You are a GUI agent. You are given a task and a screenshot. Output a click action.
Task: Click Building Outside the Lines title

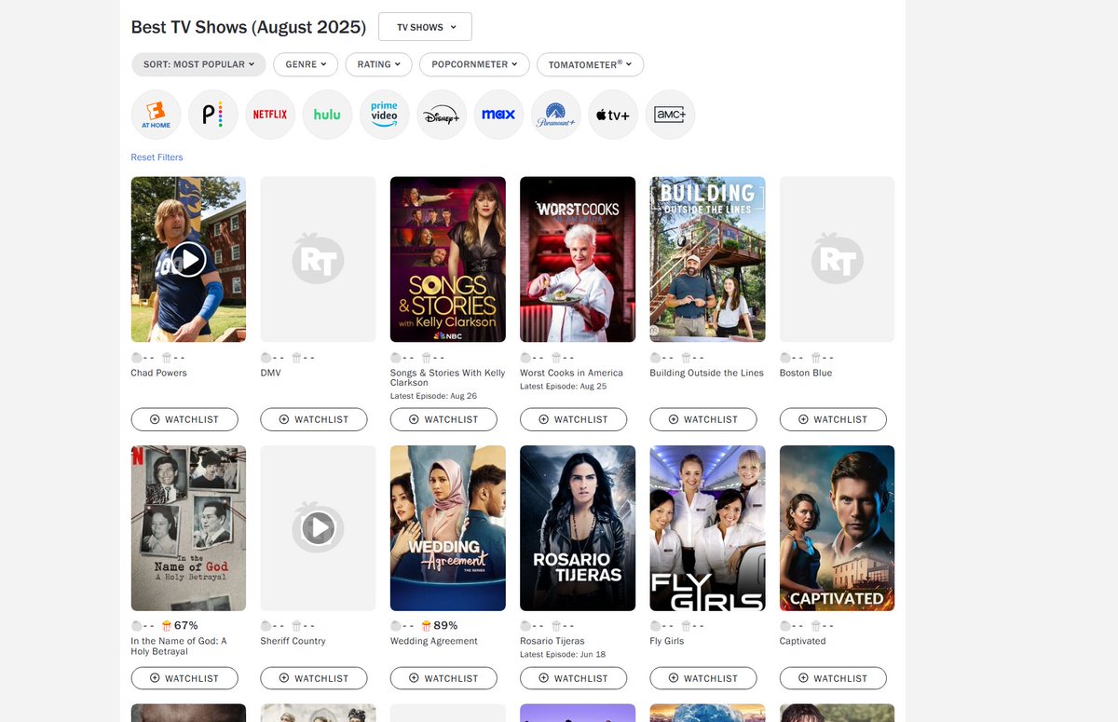pyautogui.click(x=706, y=373)
